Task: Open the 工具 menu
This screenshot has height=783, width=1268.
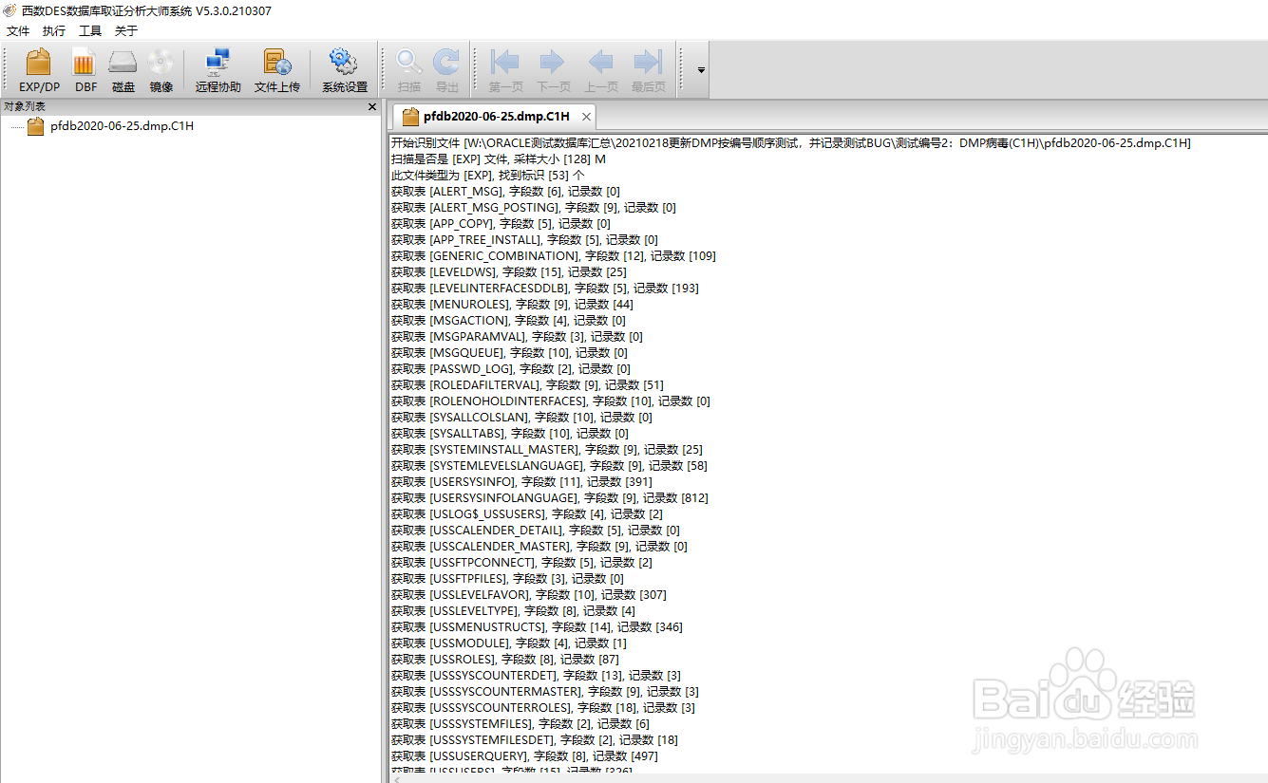Action: pyautogui.click(x=90, y=31)
